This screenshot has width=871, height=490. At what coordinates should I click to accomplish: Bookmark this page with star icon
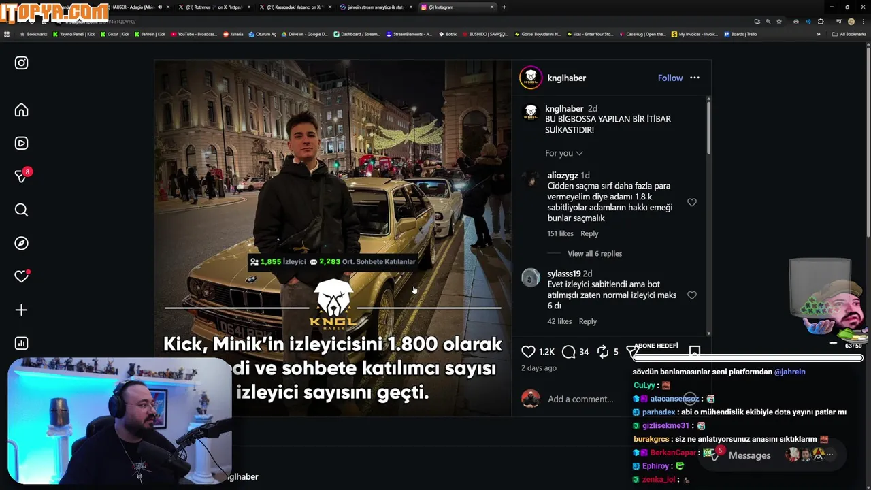[x=779, y=22]
